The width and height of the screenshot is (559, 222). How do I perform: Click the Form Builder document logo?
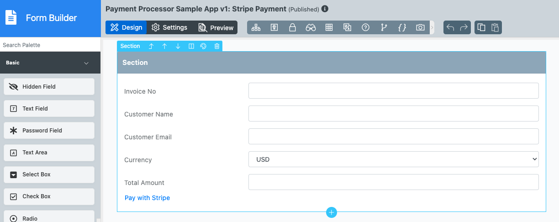(x=11, y=18)
